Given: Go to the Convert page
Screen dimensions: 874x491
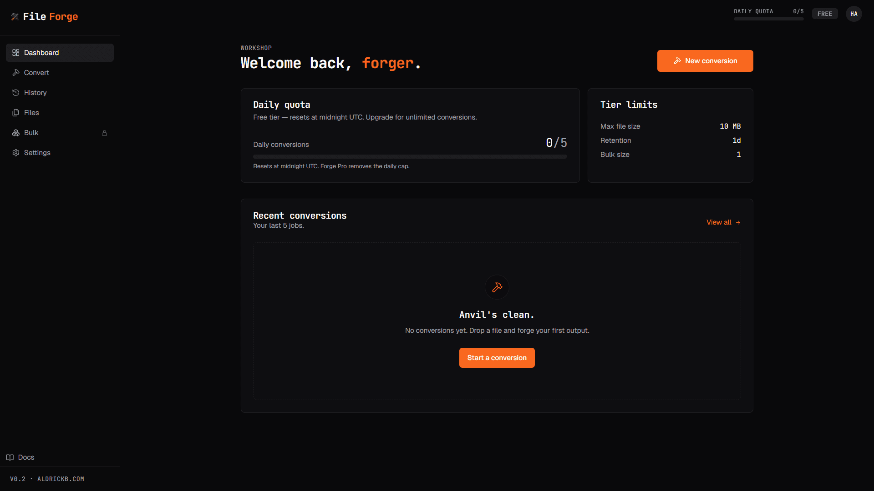Looking at the screenshot, I should [60, 73].
